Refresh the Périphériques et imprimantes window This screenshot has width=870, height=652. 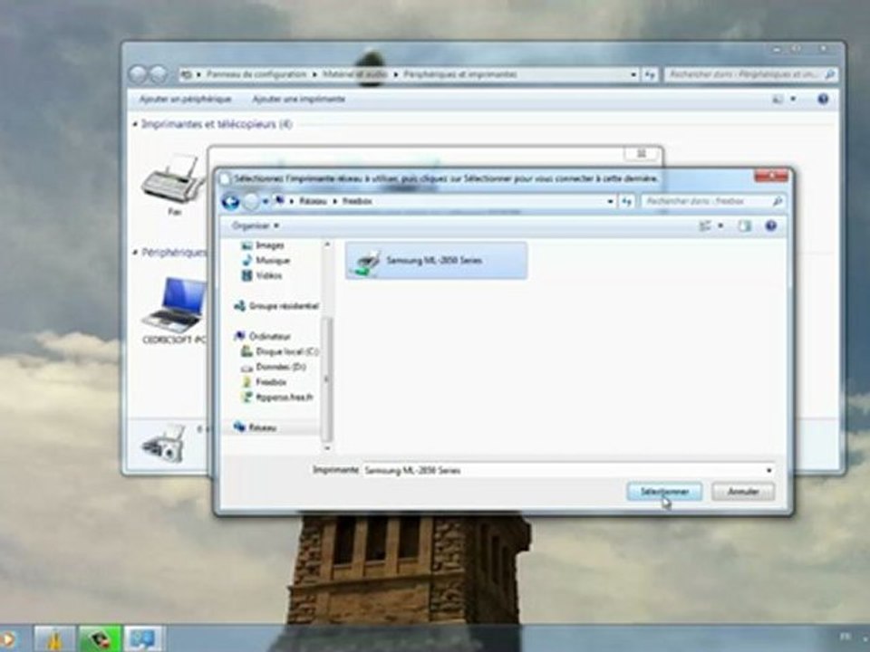click(650, 74)
